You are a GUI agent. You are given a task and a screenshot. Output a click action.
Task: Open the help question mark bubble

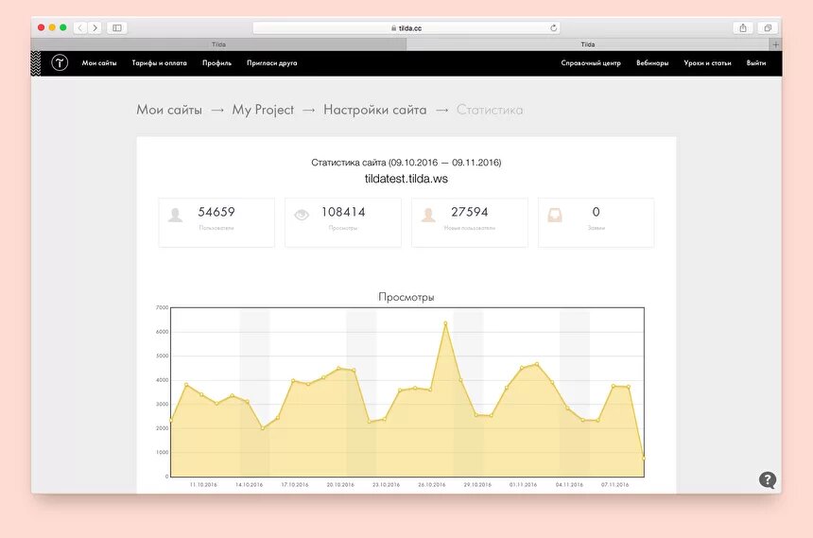click(x=768, y=480)
